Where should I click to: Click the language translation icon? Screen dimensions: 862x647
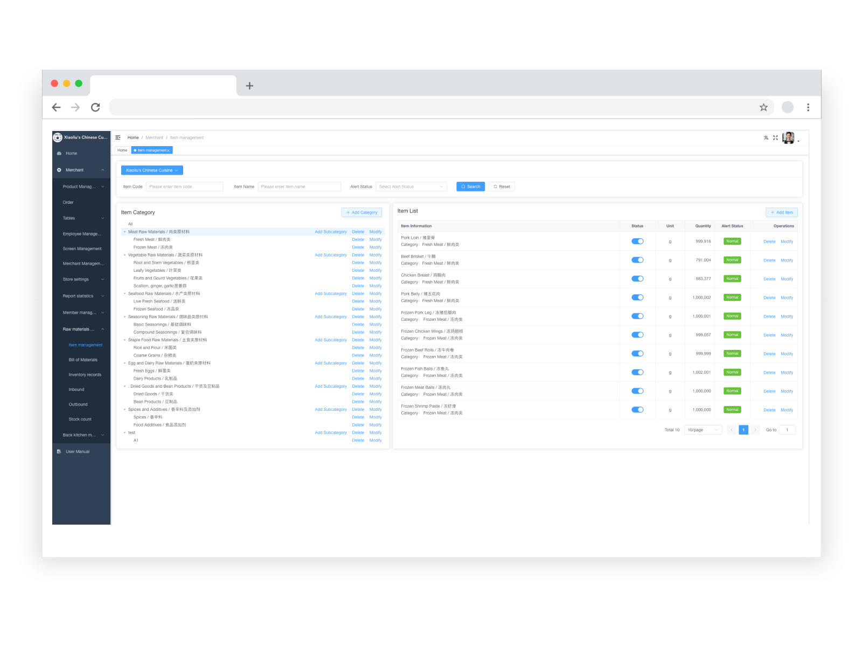tap(766, 137)
